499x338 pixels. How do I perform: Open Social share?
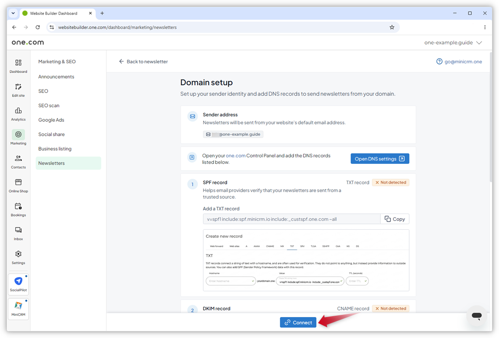pyautogui.click(x=52, y=135)
